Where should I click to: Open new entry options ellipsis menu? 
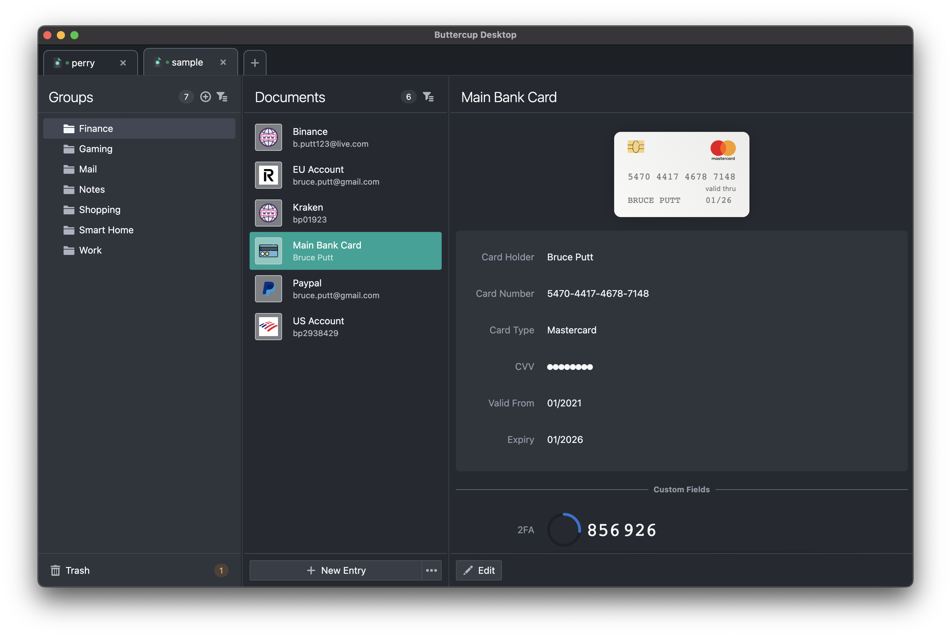(432, 570)
